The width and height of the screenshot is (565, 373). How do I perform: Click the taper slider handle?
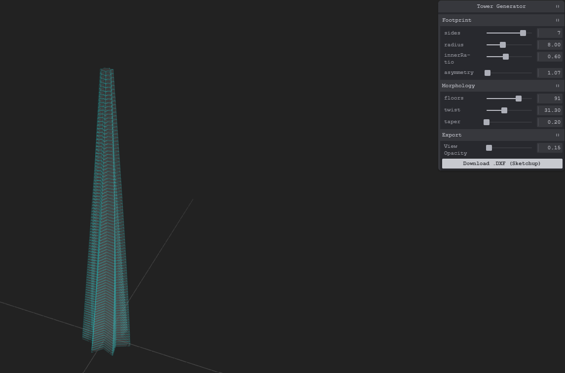coord(487,122)
